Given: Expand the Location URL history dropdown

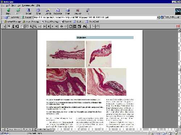Looking at the screenshot, I should point(158,17).
